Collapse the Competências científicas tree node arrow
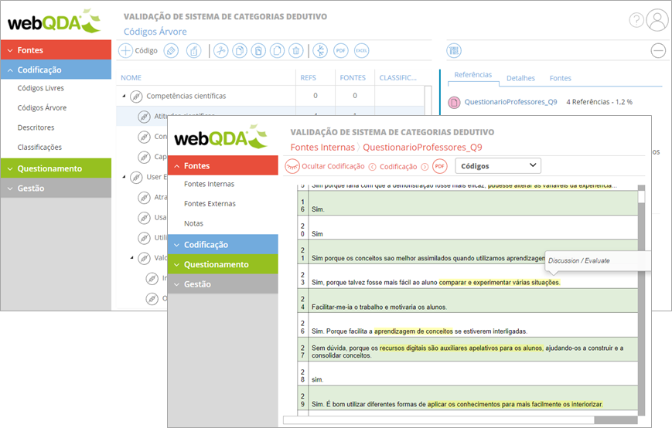The height and width of the screenshot is (428, 672). 124,96
